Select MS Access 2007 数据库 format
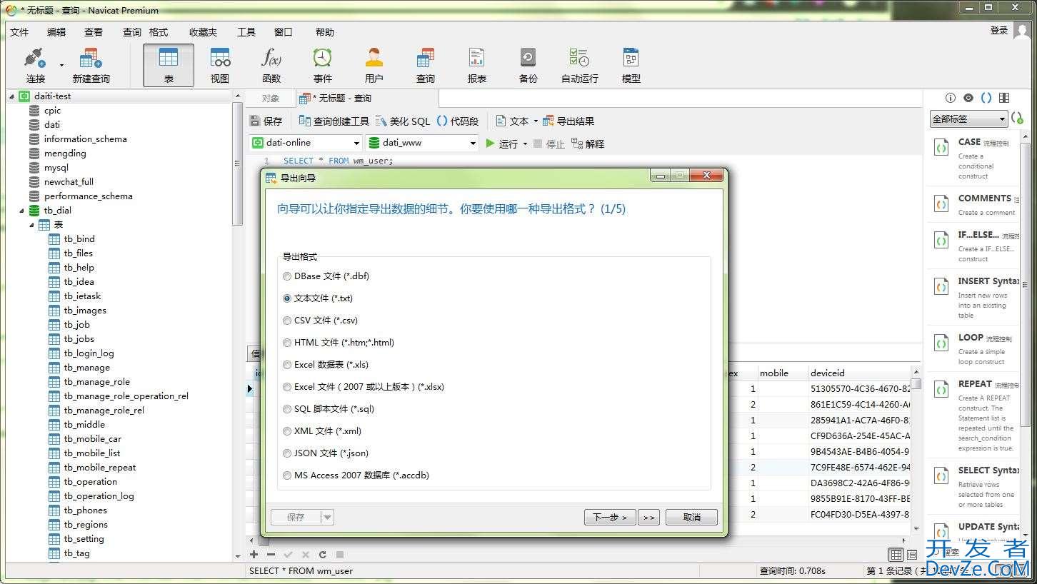Screen dimensions: 1037x584 (x=356, y=475)
